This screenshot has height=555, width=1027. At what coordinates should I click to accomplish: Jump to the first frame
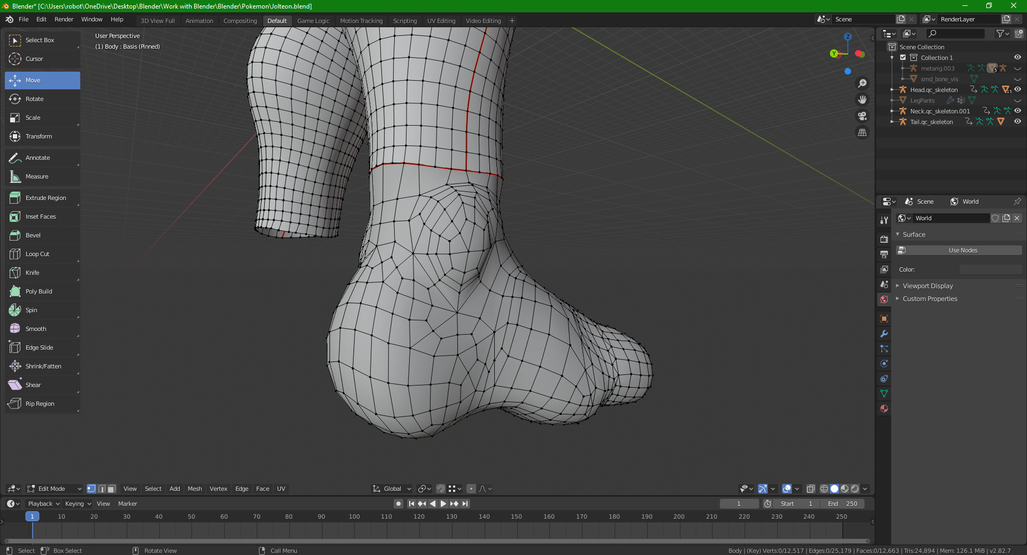pyautogui.click(x=411, y=504)
